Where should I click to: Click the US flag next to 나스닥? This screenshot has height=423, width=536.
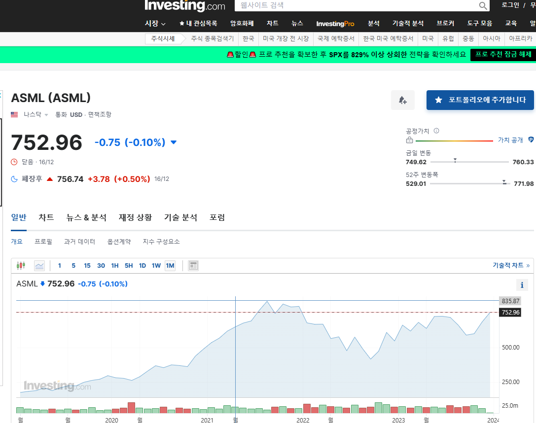tap(14, 114)
